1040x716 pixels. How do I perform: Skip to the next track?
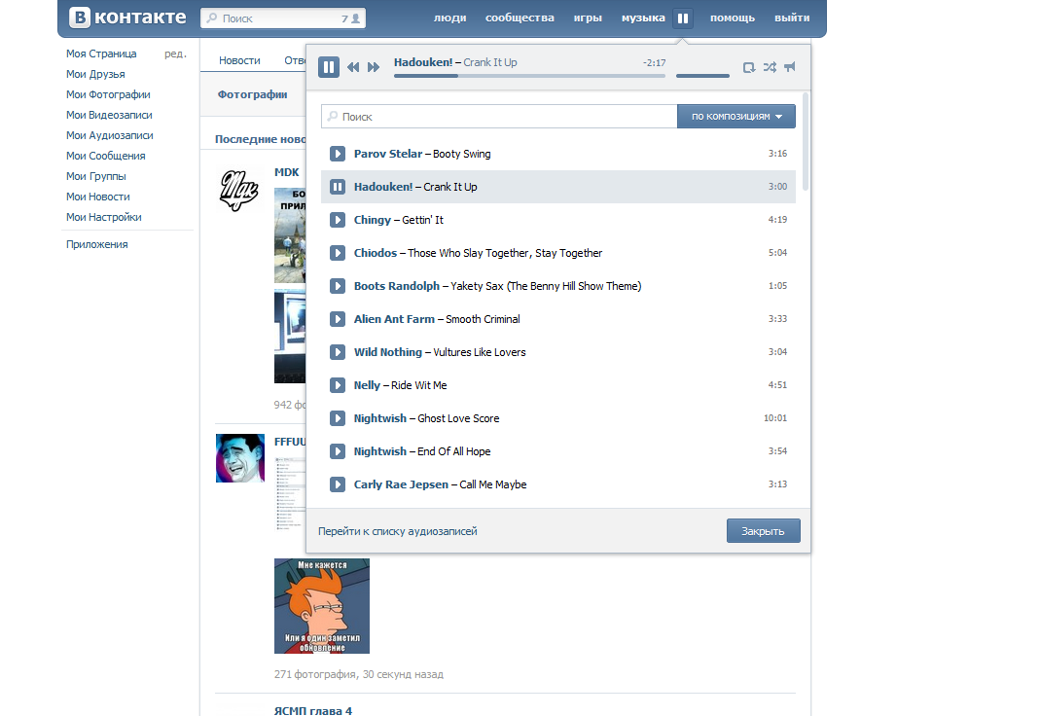tap(374, 67)
